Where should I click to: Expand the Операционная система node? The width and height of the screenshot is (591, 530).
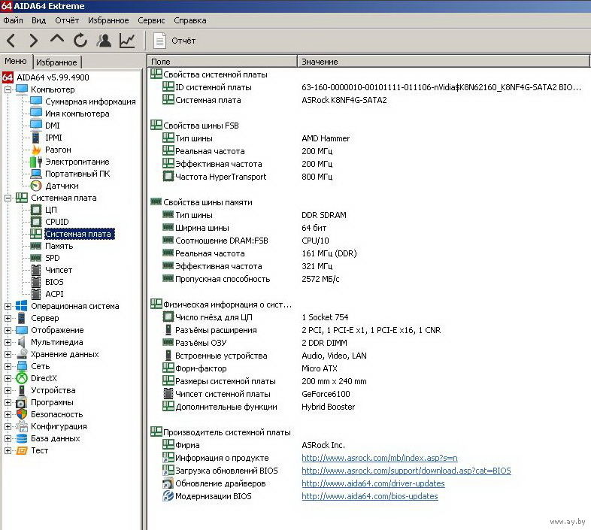(x=8, y=306)
